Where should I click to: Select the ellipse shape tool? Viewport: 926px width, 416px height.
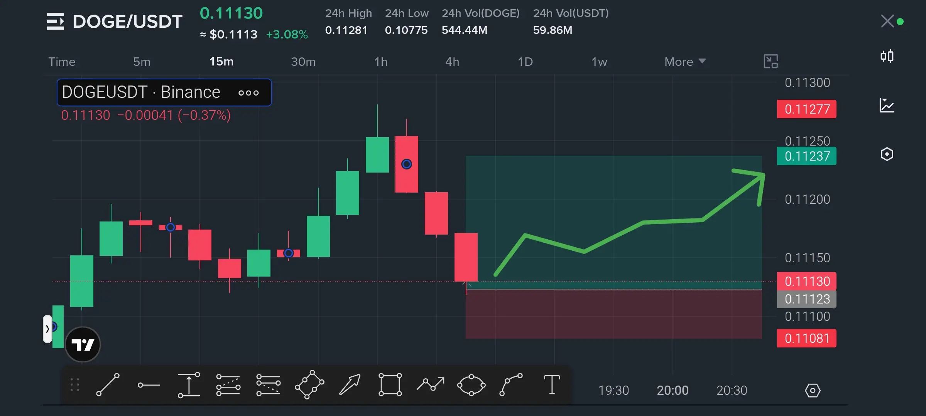point(471,385)
